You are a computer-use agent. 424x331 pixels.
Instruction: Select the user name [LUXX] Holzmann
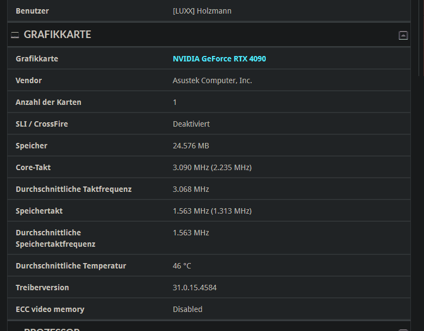coord(202,11)
